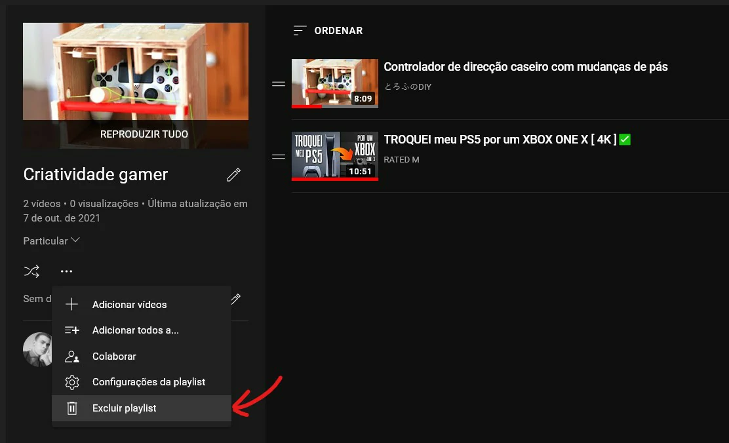Choose Excluir playlist from the menu
The image size is (729, 443).
142,408
